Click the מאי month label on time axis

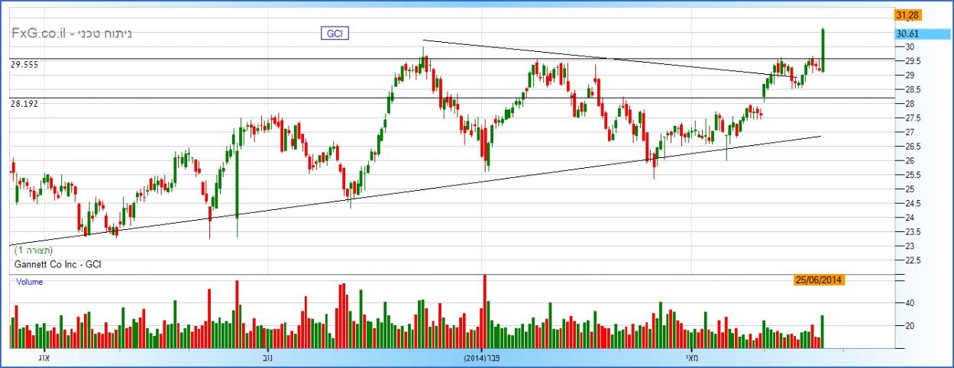(690, 357)
